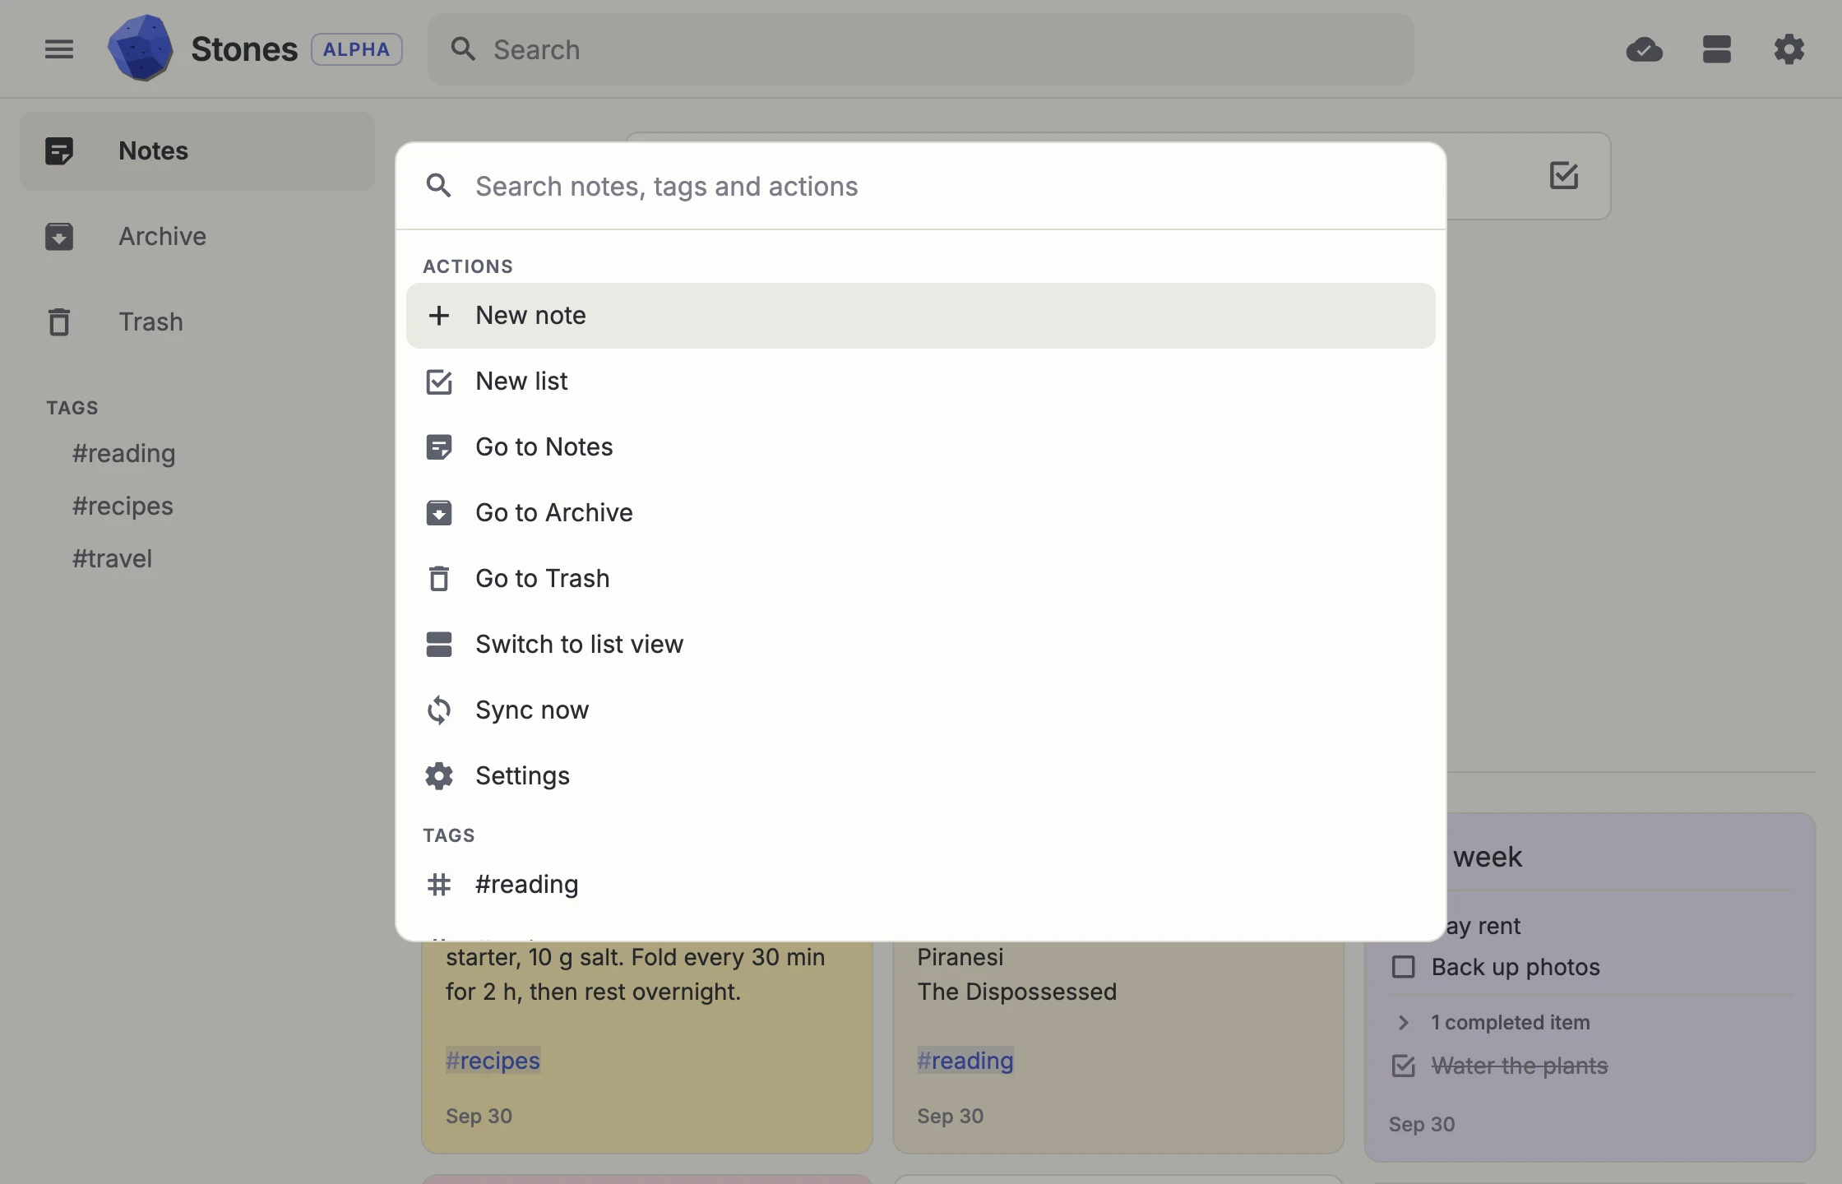Screen dimensions: 1842x1184
Task: Click the Notes sidebar icon
Action: click(x=59, y=151)
